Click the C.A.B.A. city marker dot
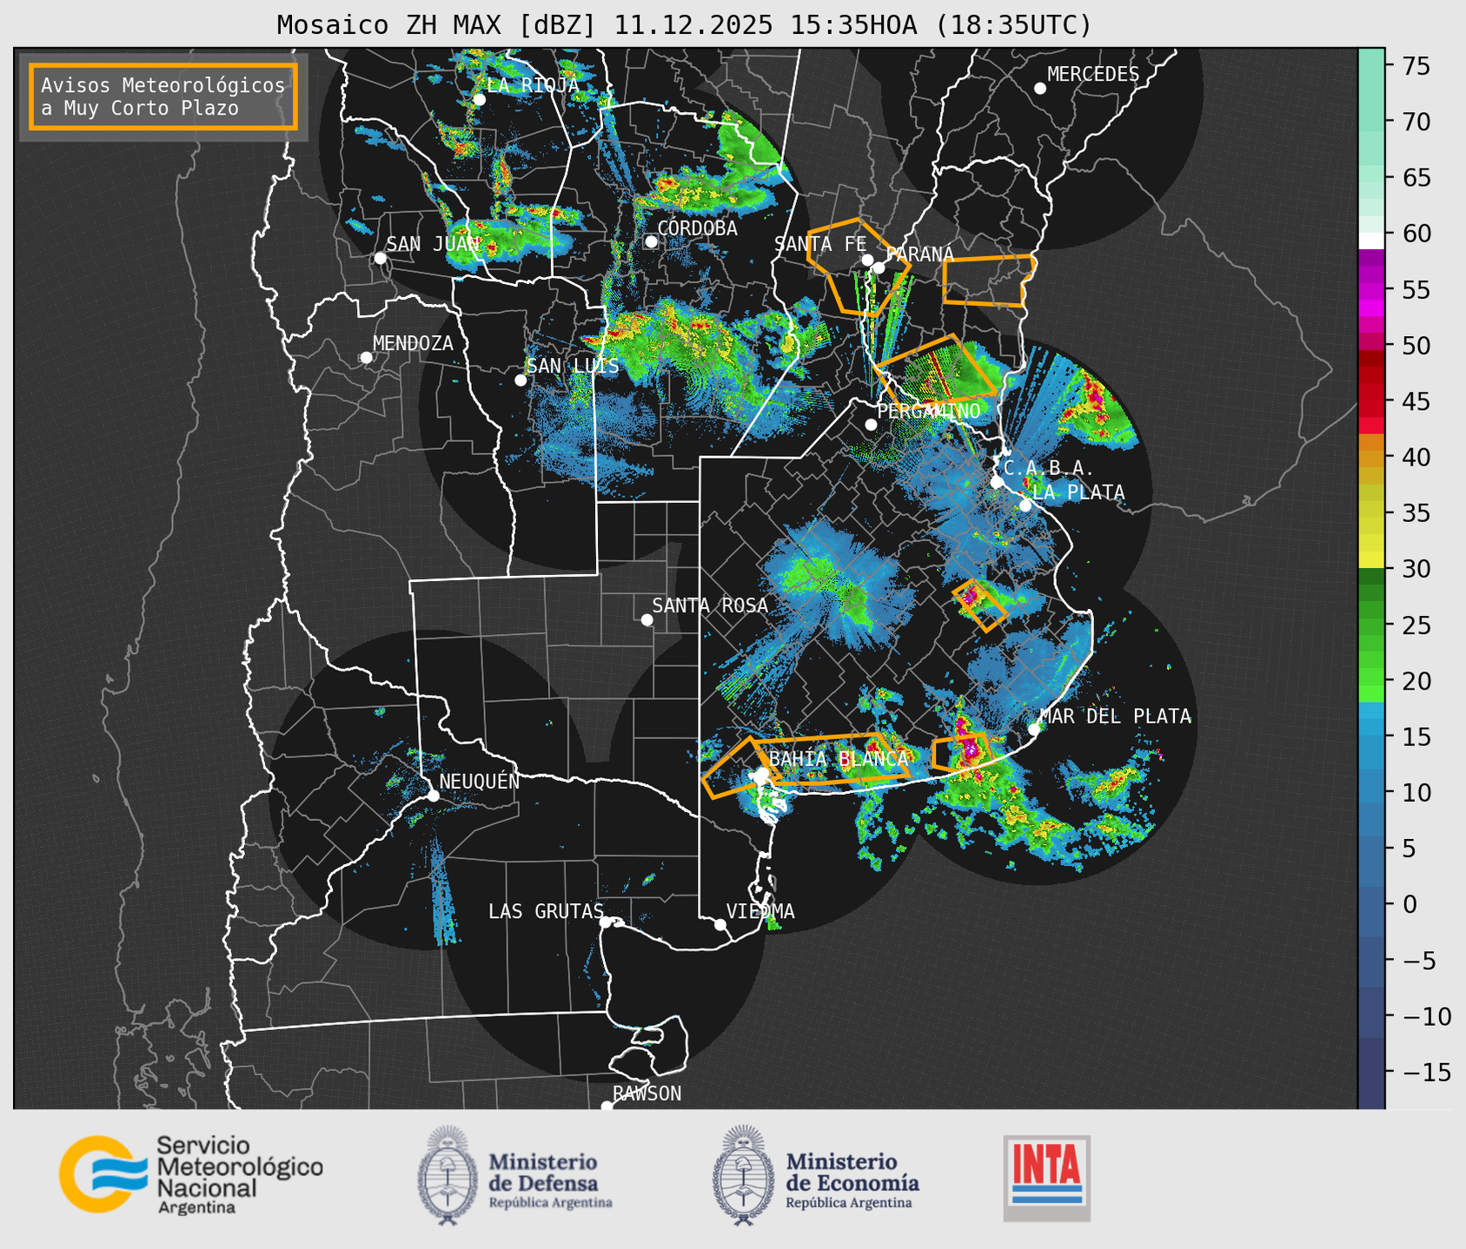Image resolution: width=1466 pixels, height=1249 pixels. click(x=997, y=481)
